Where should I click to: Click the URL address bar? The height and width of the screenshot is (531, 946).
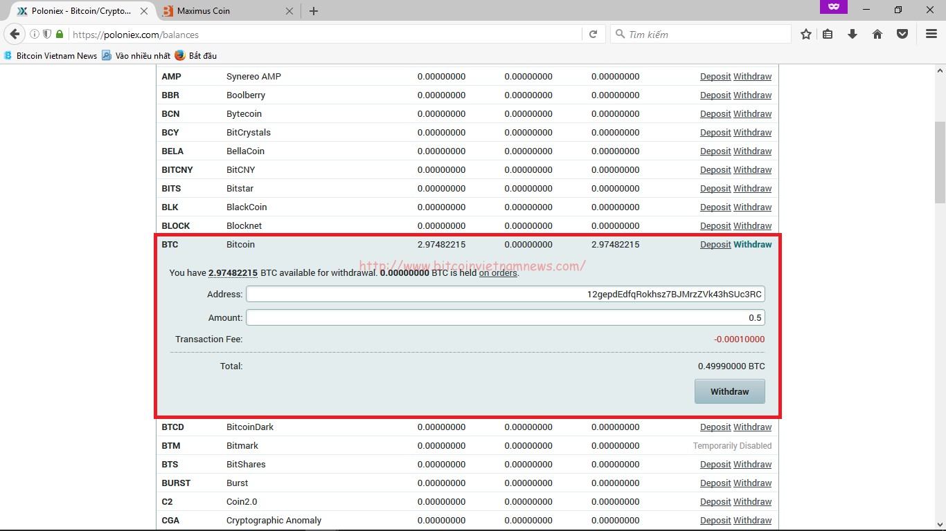click(x=325, y=34)
